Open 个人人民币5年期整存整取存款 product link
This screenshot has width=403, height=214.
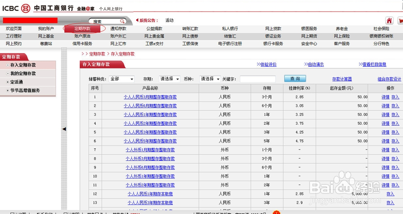pos(150,141)
